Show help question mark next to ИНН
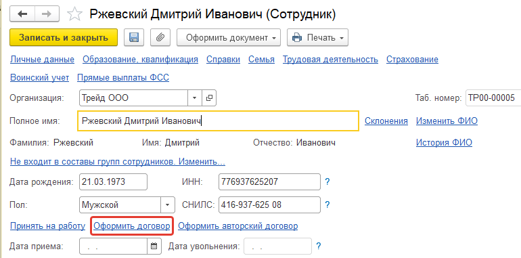 click(327, 181)
